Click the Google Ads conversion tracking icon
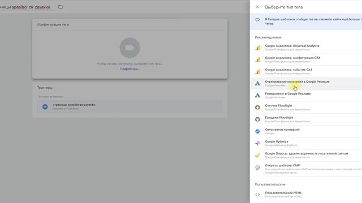362x203 pixels. [257, 83]
